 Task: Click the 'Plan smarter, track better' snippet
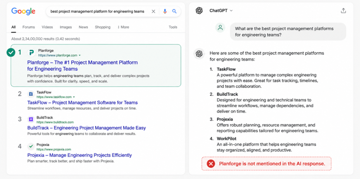[x=71, y=161]
